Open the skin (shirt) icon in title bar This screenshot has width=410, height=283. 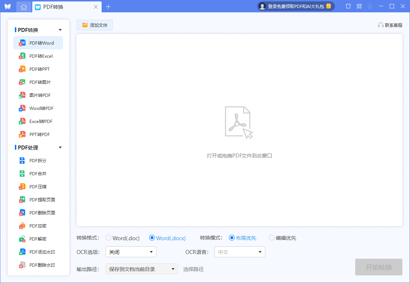[x=348, y=6]
